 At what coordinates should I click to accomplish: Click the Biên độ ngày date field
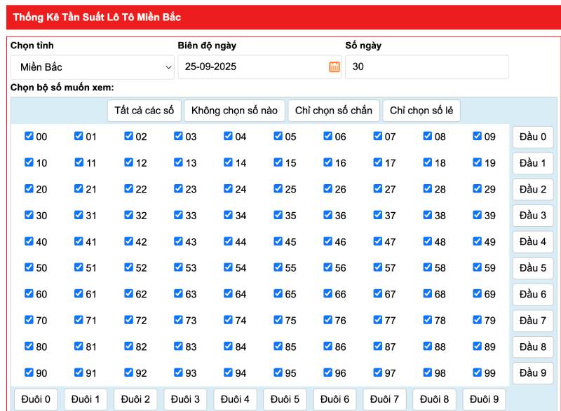coord(252,67)
